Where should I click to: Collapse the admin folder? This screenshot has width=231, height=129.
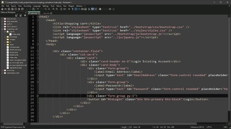pyautogui.click(x=5, y=32)
